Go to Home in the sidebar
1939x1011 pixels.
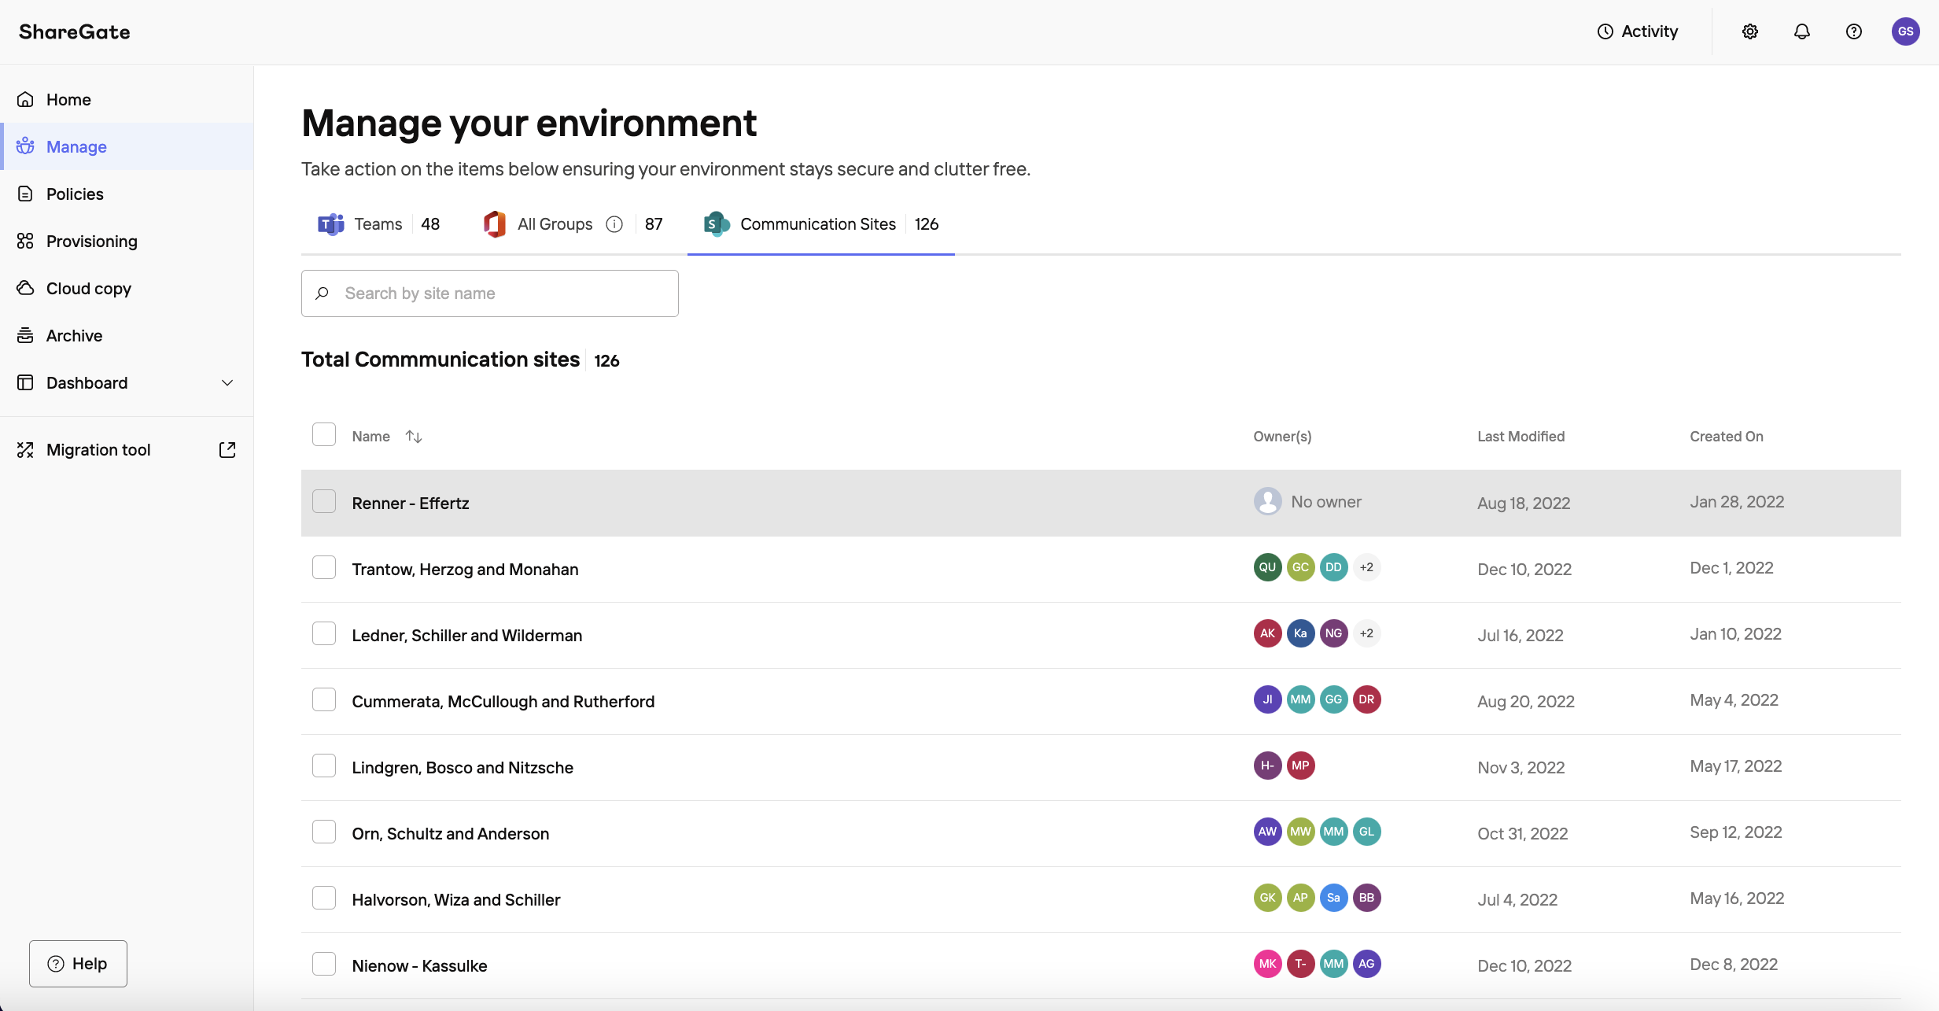pyautogui.click(x=127, y=99)
